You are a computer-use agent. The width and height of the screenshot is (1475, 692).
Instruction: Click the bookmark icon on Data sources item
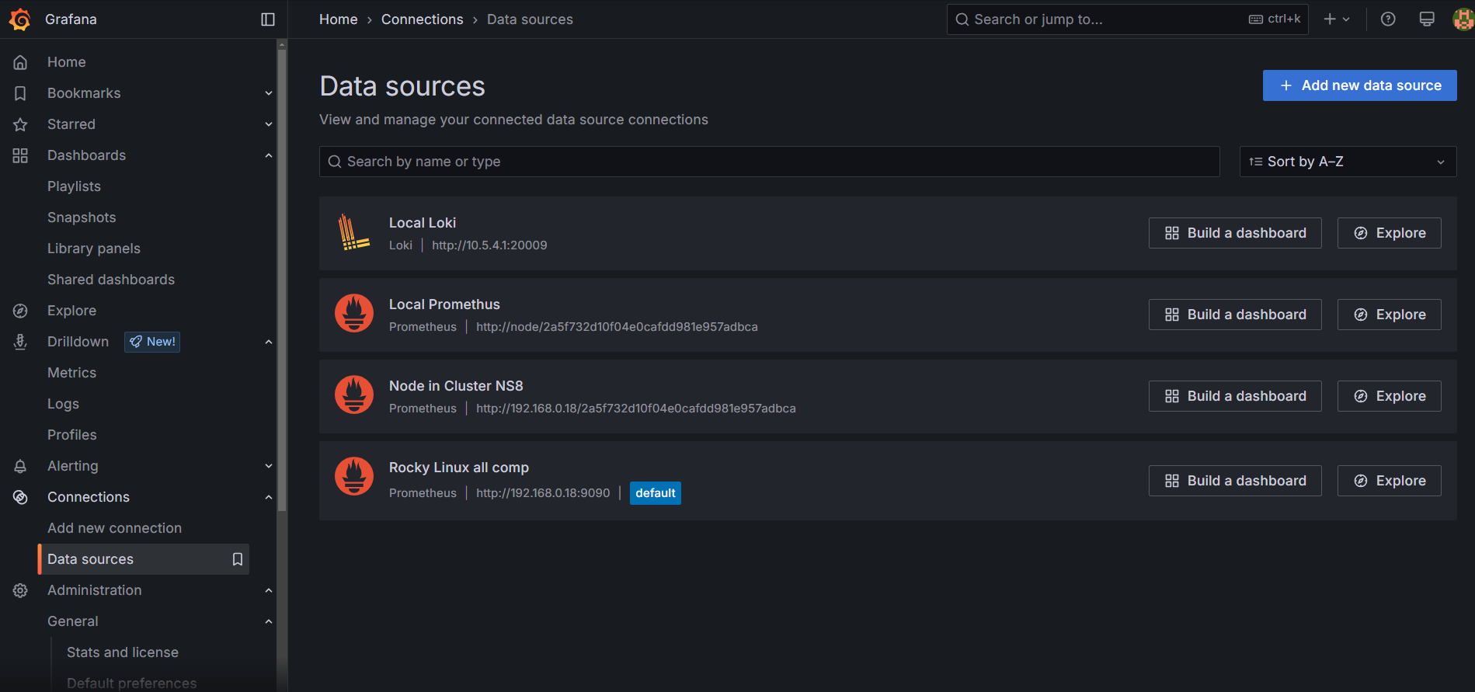(x=238, y=559)
